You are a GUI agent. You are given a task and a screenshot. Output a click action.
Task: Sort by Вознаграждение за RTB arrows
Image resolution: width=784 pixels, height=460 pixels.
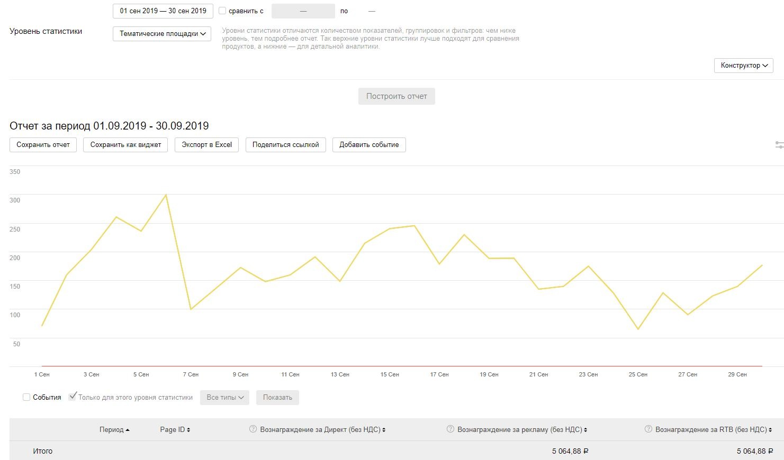pyautogui.click(x=770, y=430)
